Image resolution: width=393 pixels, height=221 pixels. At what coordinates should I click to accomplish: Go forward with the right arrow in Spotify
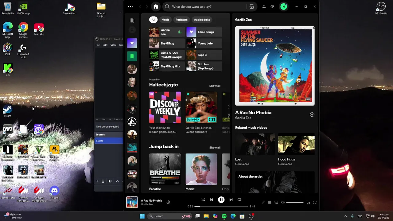(x=147, y=6)
